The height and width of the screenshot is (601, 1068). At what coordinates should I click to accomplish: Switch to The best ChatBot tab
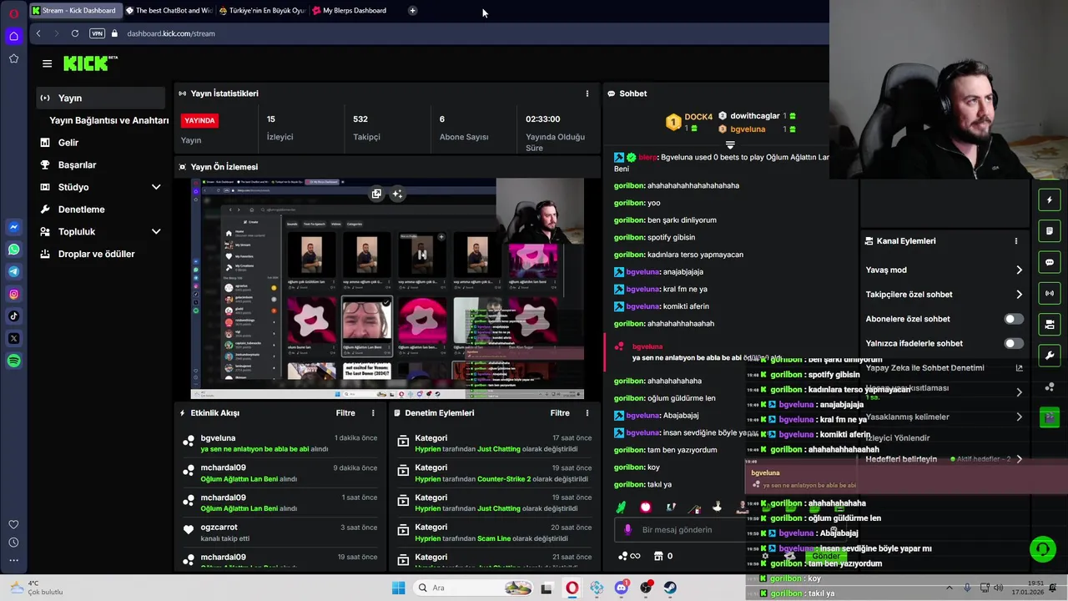click(x=169, y=10)
